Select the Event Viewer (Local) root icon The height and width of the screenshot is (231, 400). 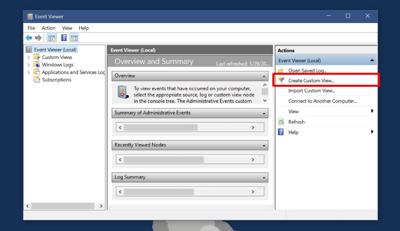point(29,49)
